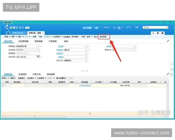This screenshot has height=140, width=175.
Task: Switch to the 其他信息 tab
Action: 51,74
